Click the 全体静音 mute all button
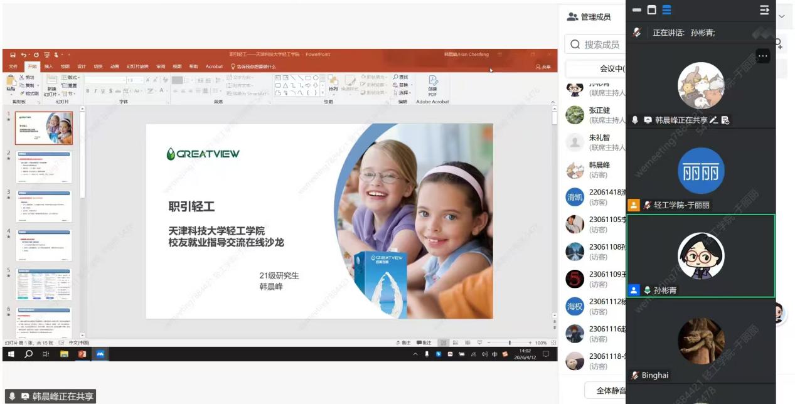 click(x=611, y=390)
